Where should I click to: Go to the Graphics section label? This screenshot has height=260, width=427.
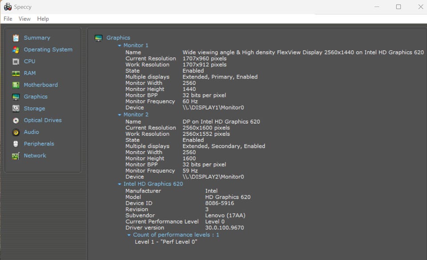pyautogui.click(x=118, y=38)
